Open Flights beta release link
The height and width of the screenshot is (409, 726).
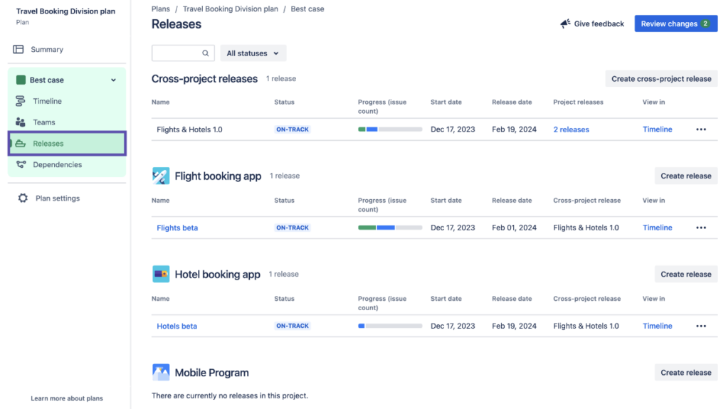pyautogui.click(x=177, y=228)
